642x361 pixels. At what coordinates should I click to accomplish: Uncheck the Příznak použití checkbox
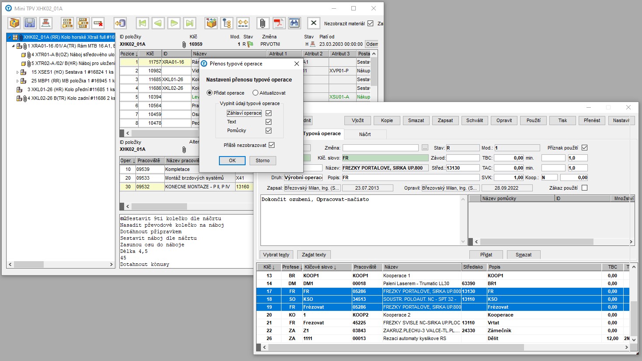[584, 148]
